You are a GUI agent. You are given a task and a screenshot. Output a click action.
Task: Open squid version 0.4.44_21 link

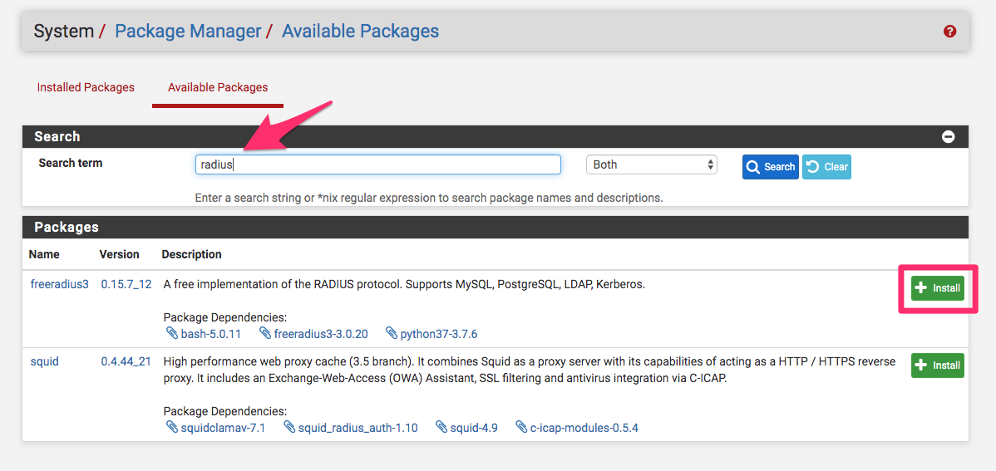(126, 362)
